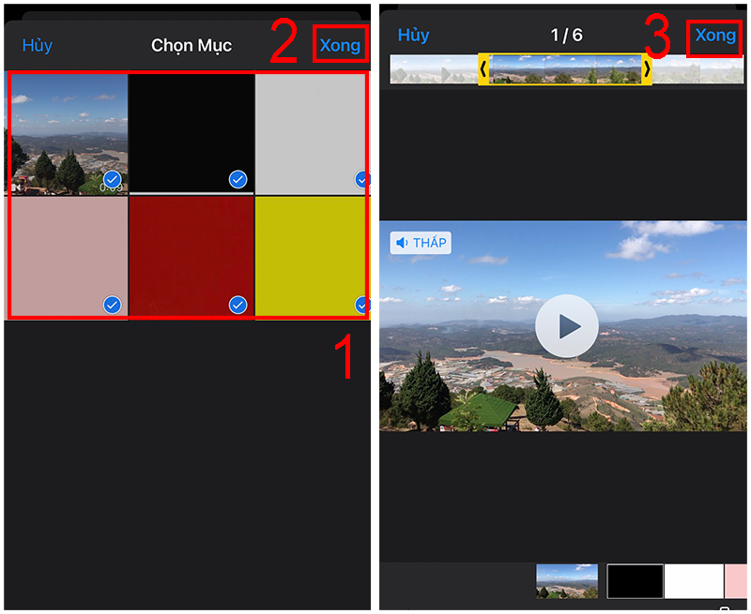The image size is (751, 614).
Task: Choose the white clip in bottom strip
Action: click(694, 581)
